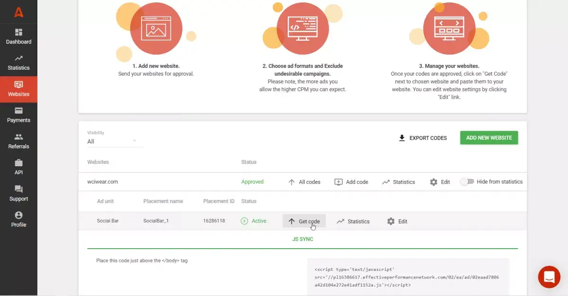The image size is (568, 296).
Task: Toggle Hide from statistics switch
Action: (467, 182)
